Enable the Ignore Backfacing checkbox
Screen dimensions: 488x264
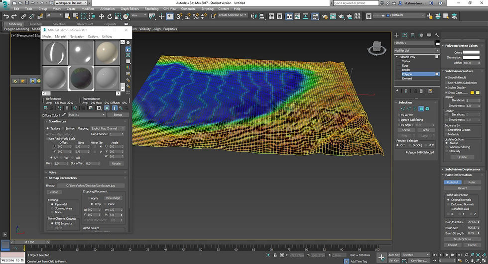click(398, 120)
